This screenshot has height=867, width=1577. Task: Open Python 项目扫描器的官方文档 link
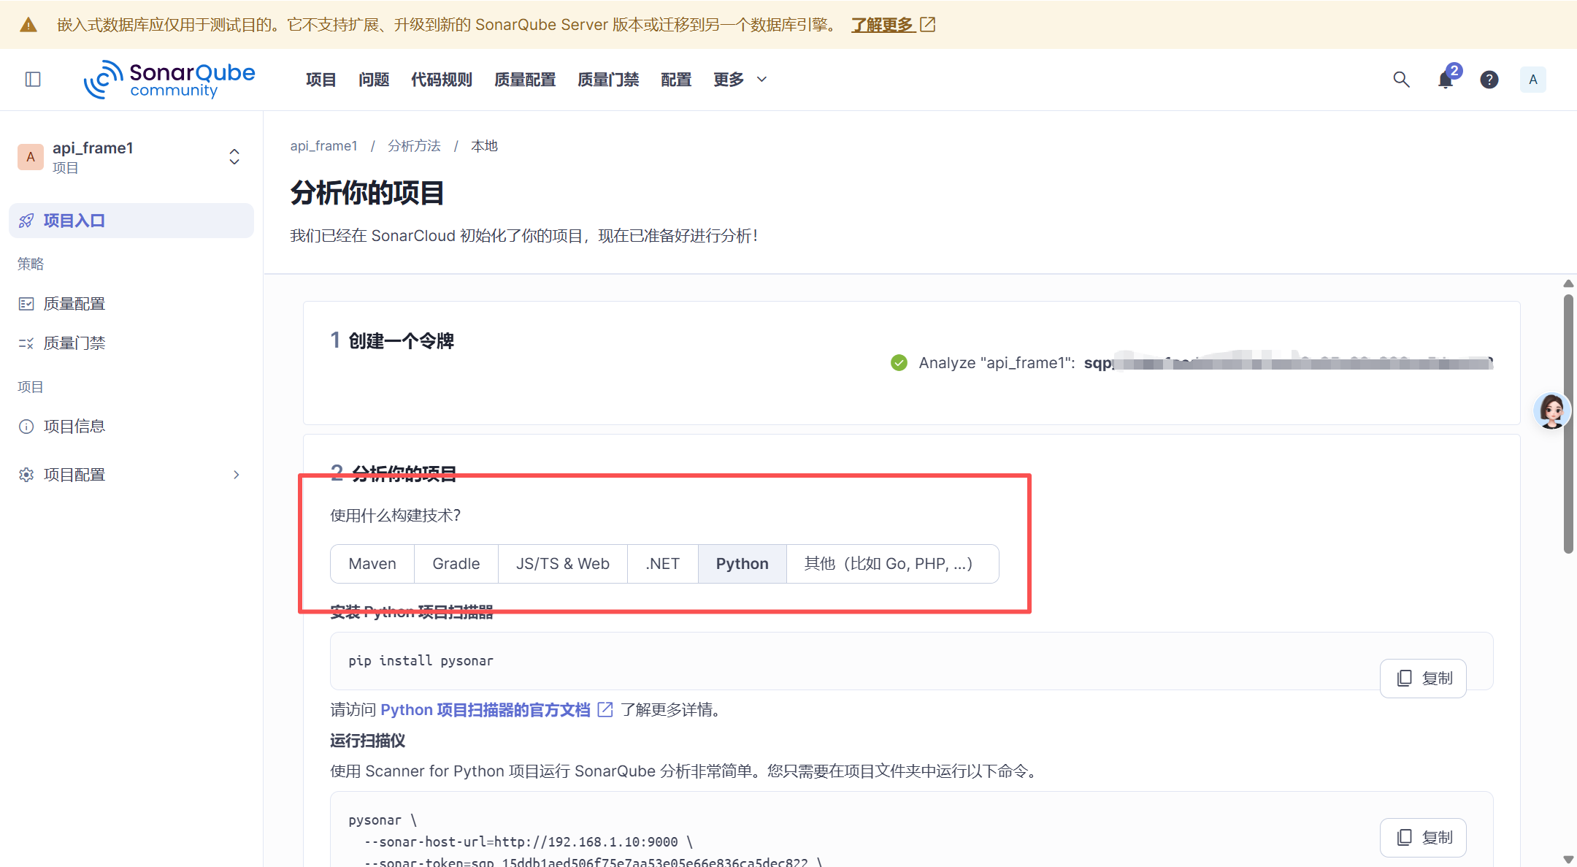pyautogui.click(x=486, y=709)
